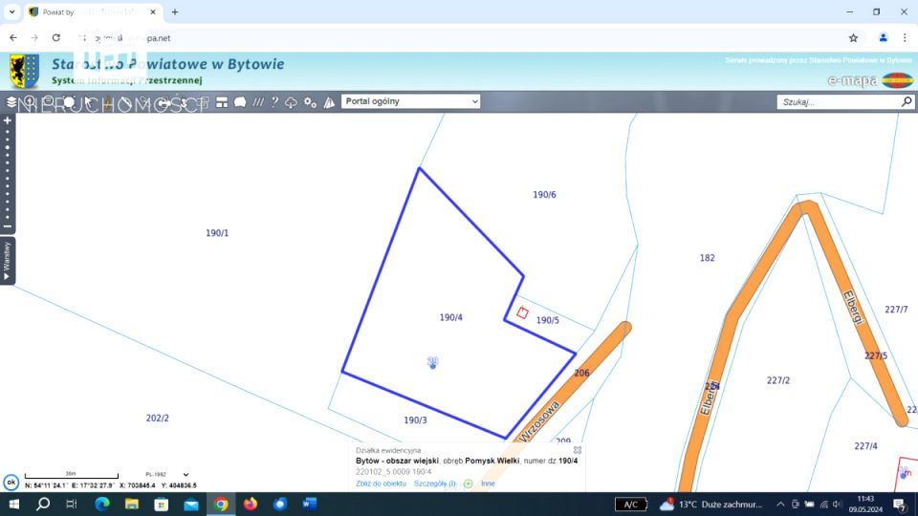Screen dimensions: 918x516
Task: Click in the Szukaj search field
Action: click(x=837, y=101)
